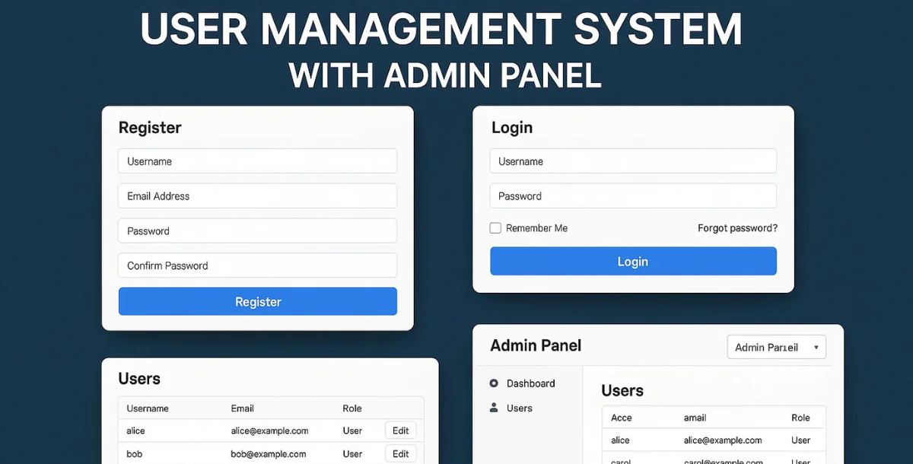Focus the Password field in Login form

point(633,195)
